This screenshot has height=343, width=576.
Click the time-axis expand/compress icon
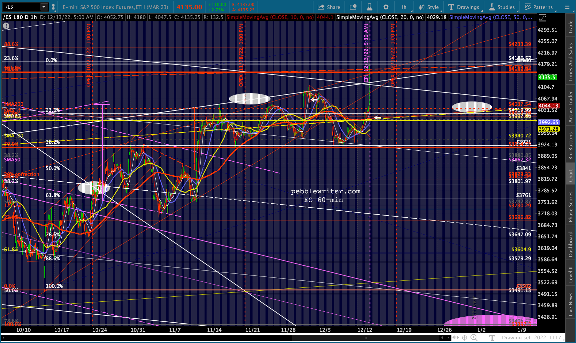click(x=455, y=338)
